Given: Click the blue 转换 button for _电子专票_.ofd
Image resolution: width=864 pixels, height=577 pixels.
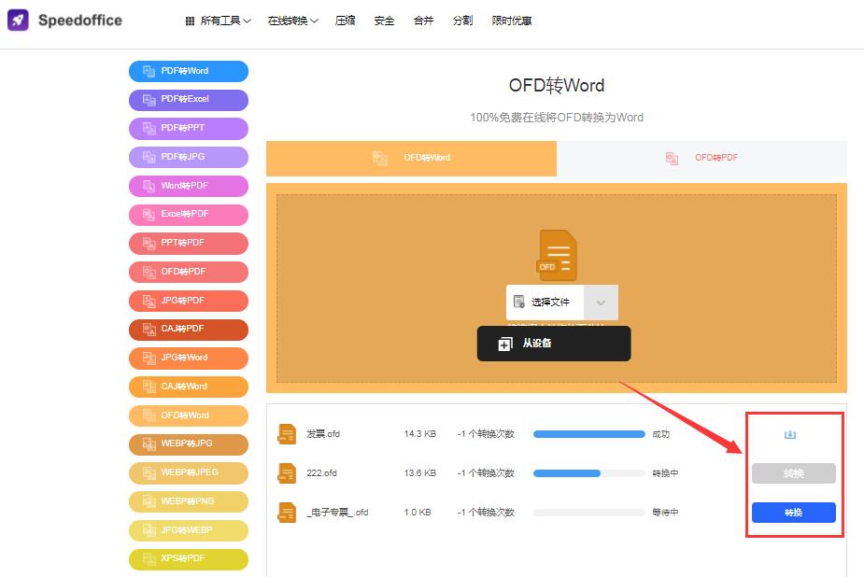Looking at the screenshot, I should click(x=793, y=513).
